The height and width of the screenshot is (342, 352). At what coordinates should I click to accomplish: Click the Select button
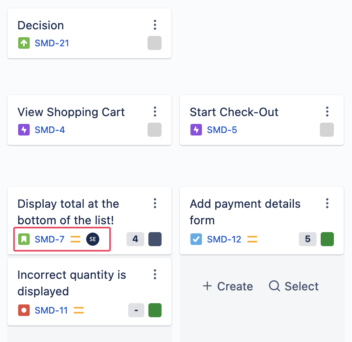[x=294, y=286]
